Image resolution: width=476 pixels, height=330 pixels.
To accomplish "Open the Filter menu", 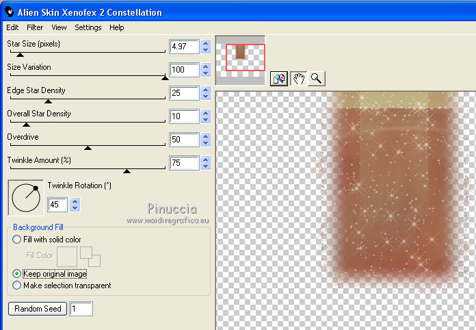I will pyautogui.click(x=35, y=27).
